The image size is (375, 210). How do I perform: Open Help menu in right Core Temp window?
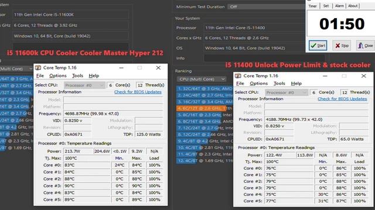click(296, 83)
